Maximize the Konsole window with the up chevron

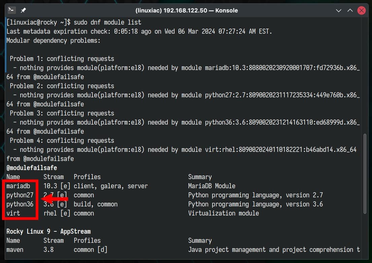point(350,10)
